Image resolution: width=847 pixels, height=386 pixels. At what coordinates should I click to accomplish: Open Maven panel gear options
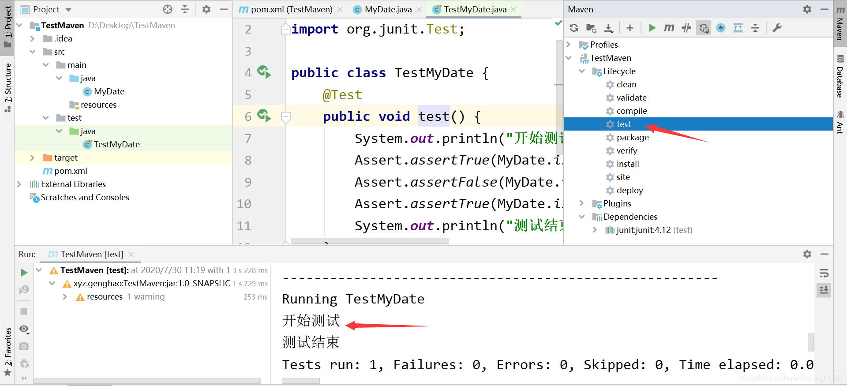point(807,9)
